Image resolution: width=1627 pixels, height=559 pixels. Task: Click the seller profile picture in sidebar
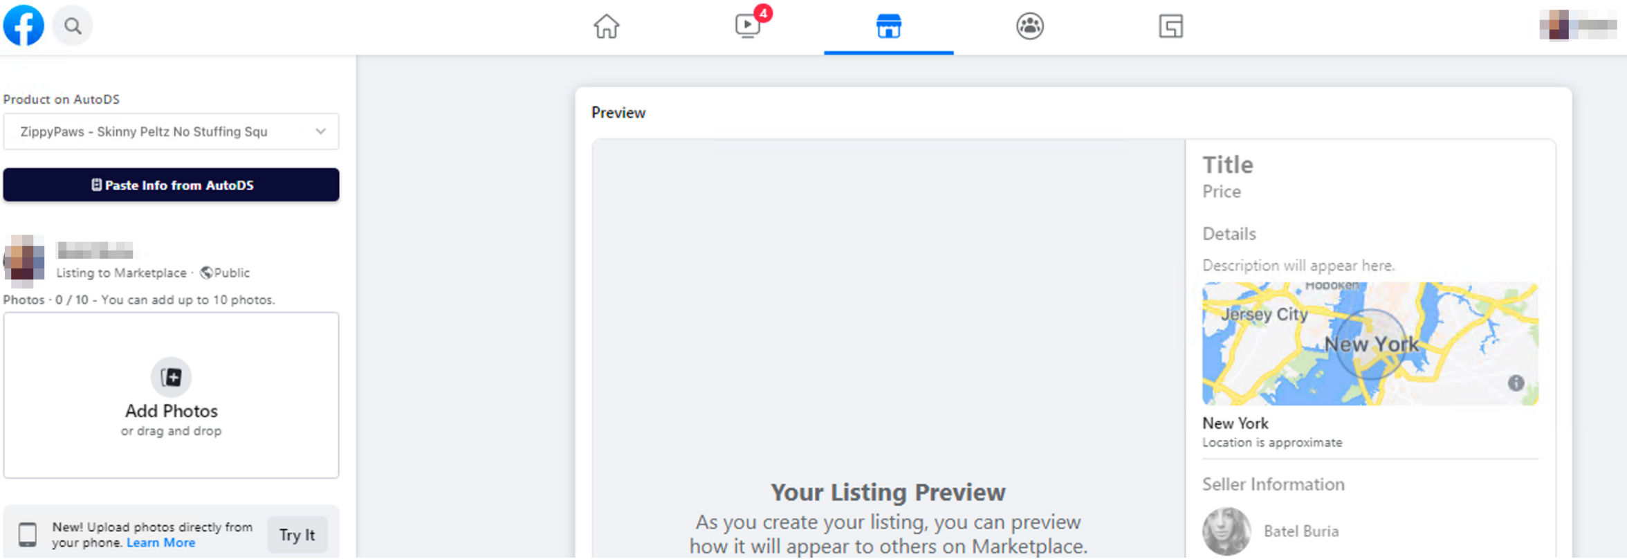[24, 262]
